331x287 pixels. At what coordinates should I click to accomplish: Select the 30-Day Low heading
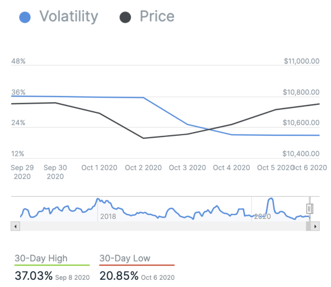tap(125, 259)
